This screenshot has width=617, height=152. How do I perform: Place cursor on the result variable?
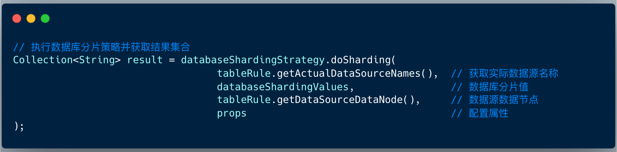pyautogui.click(x=145, y=60)
